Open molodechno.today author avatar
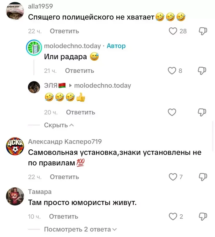The height and width of the screenshot is (237, 215). click(x=34, y=47)
